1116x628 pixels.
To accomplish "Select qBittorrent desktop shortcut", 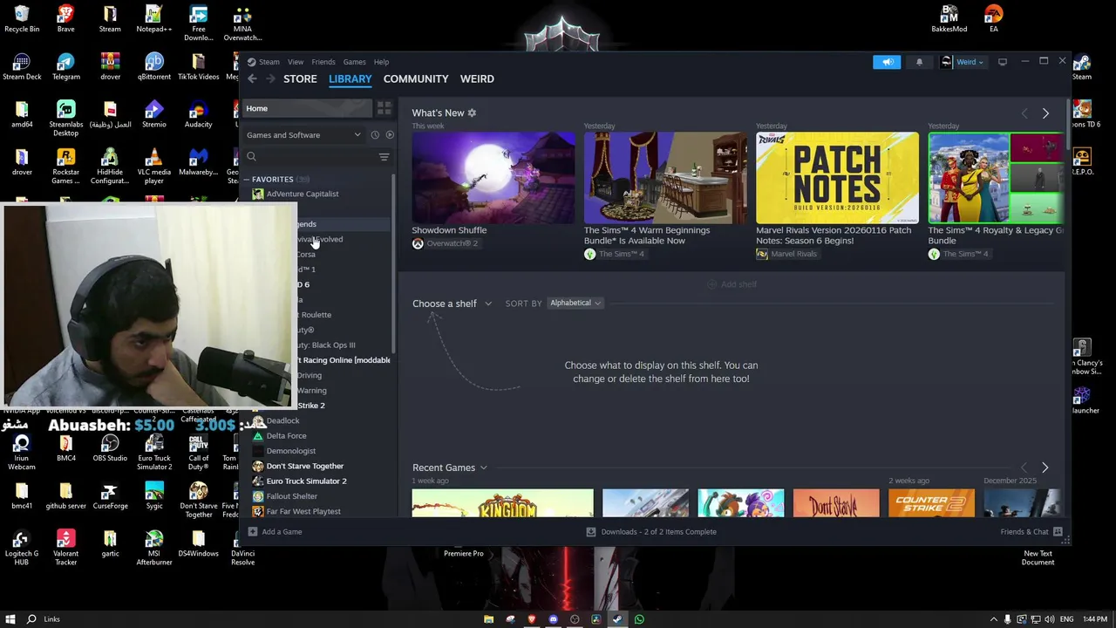I will 153,66.
